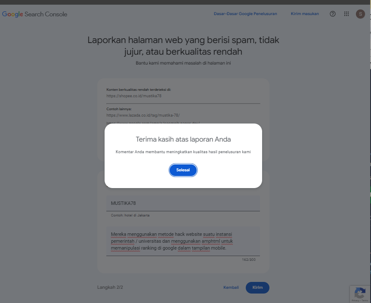Click the 162/300 character counter
The height and width of the screenshot is (303, 371).
point(249,260)
